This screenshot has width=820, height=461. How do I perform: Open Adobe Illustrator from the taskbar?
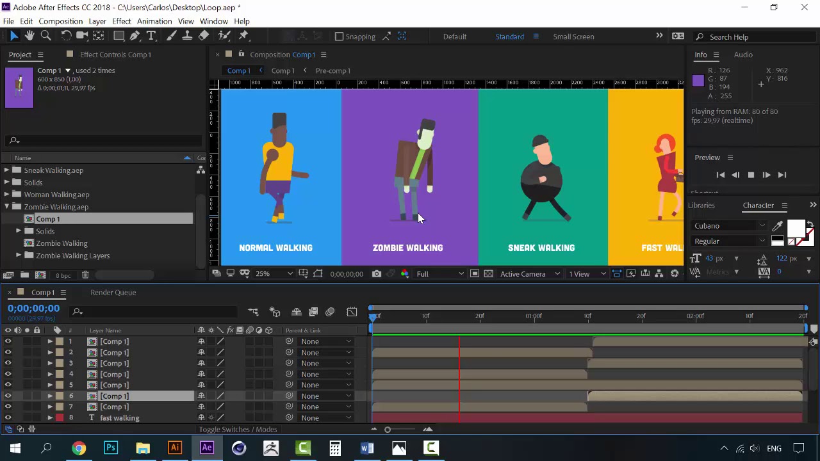point(175,448)
